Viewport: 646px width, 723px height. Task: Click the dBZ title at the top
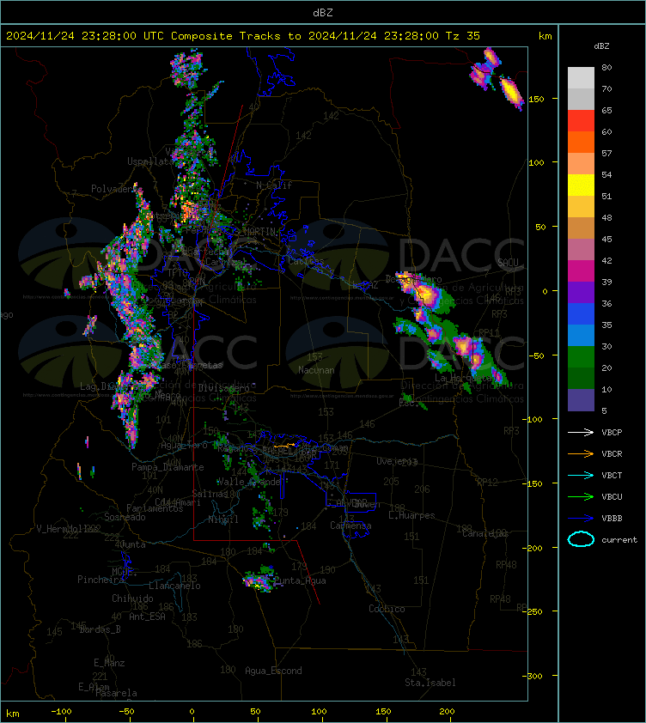pyautogui.click(x=322, y=12)
